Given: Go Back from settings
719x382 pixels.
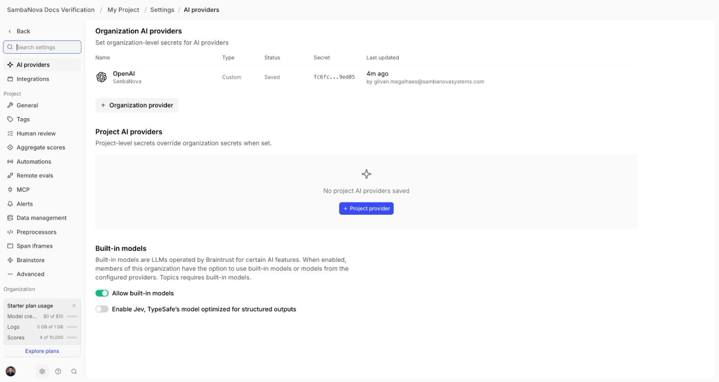Looking at the screenshot, I should [x=19, y=31].
